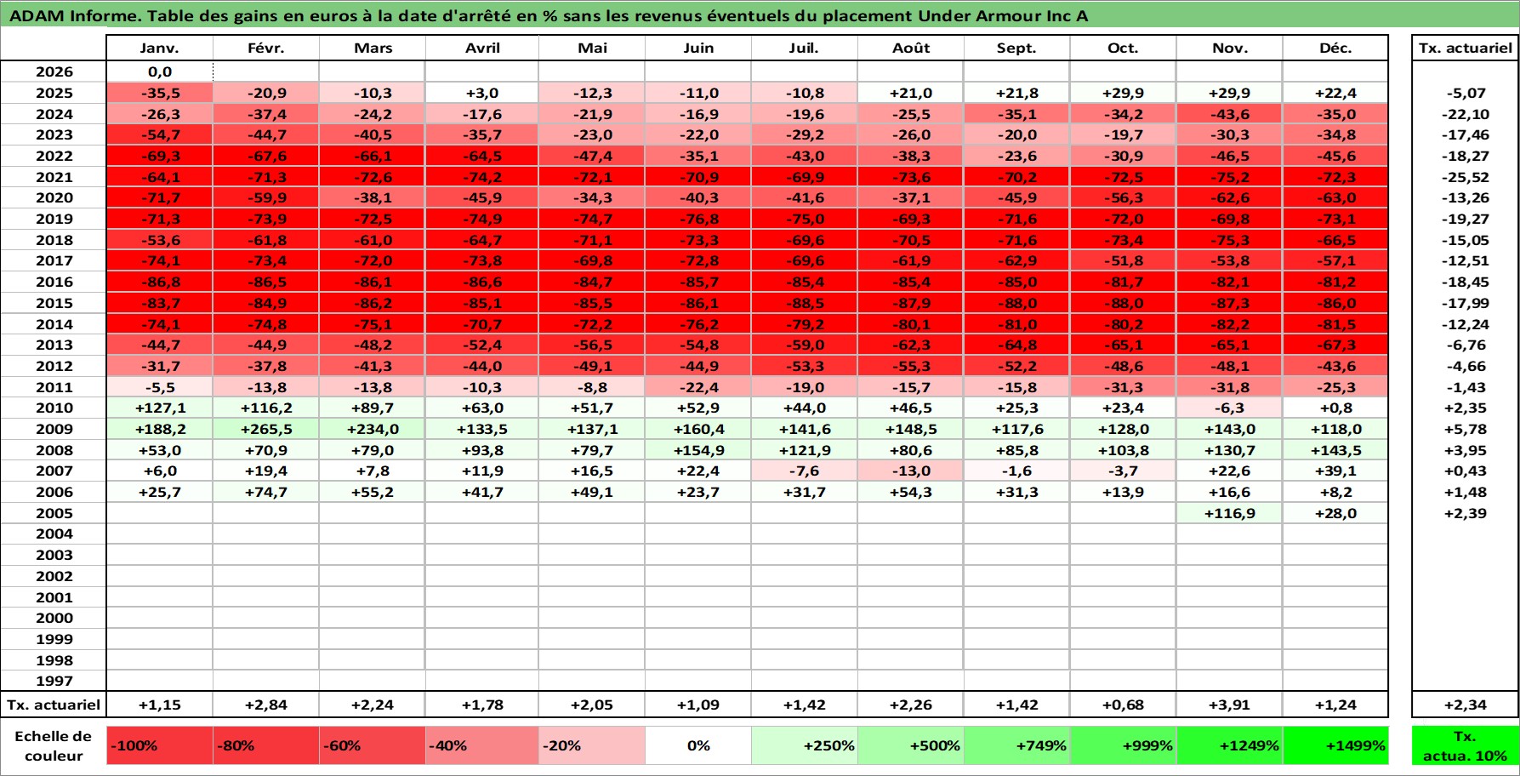The image size is (1520, 776).
Task: Click the 'Tx. actuariel' row label at bottom
Action: click(x=54, y=705)
